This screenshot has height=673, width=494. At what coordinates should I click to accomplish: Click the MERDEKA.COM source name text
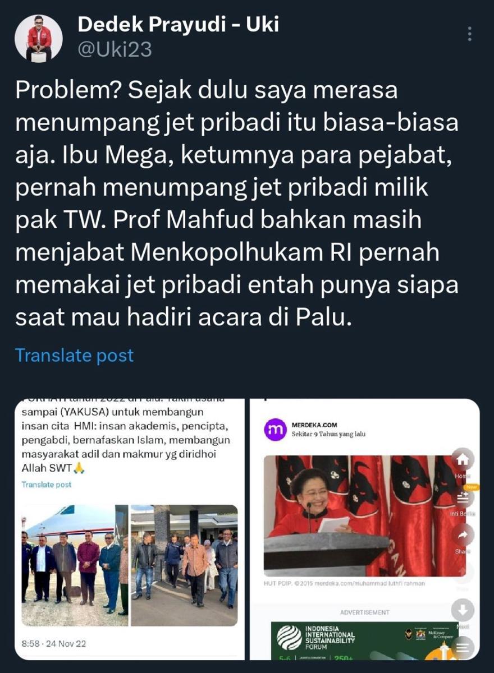point(314,425)
